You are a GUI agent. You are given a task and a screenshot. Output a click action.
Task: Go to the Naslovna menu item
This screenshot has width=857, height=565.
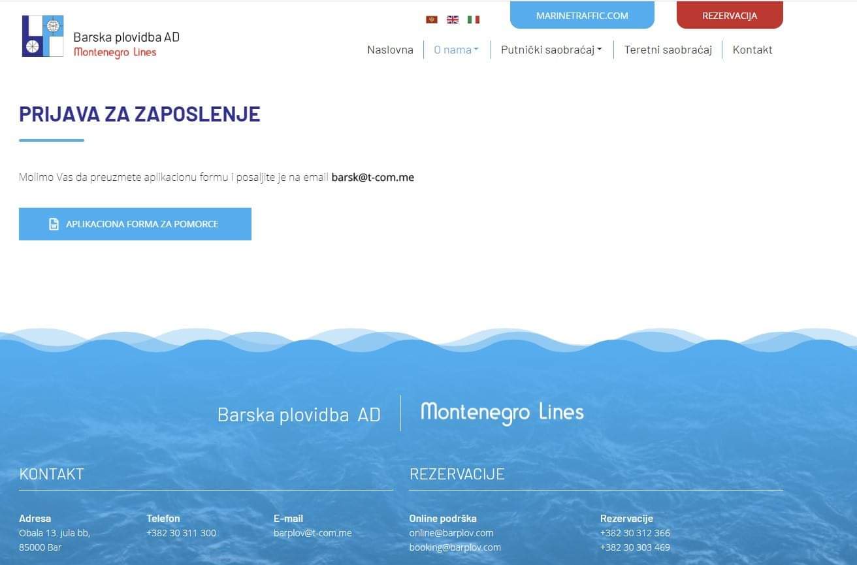[390, 50]
